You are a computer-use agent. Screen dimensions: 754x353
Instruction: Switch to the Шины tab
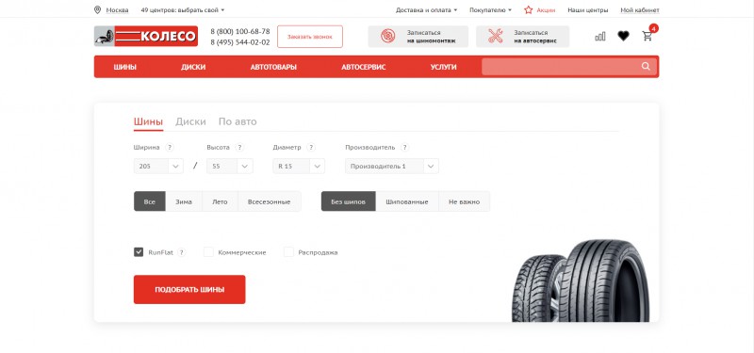tap(148, 122)
